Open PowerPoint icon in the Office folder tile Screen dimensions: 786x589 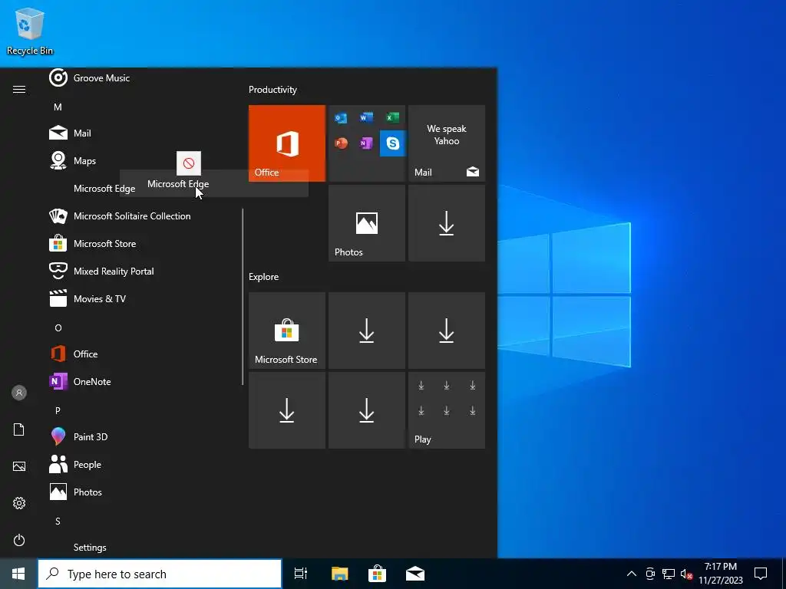(341, 143)
